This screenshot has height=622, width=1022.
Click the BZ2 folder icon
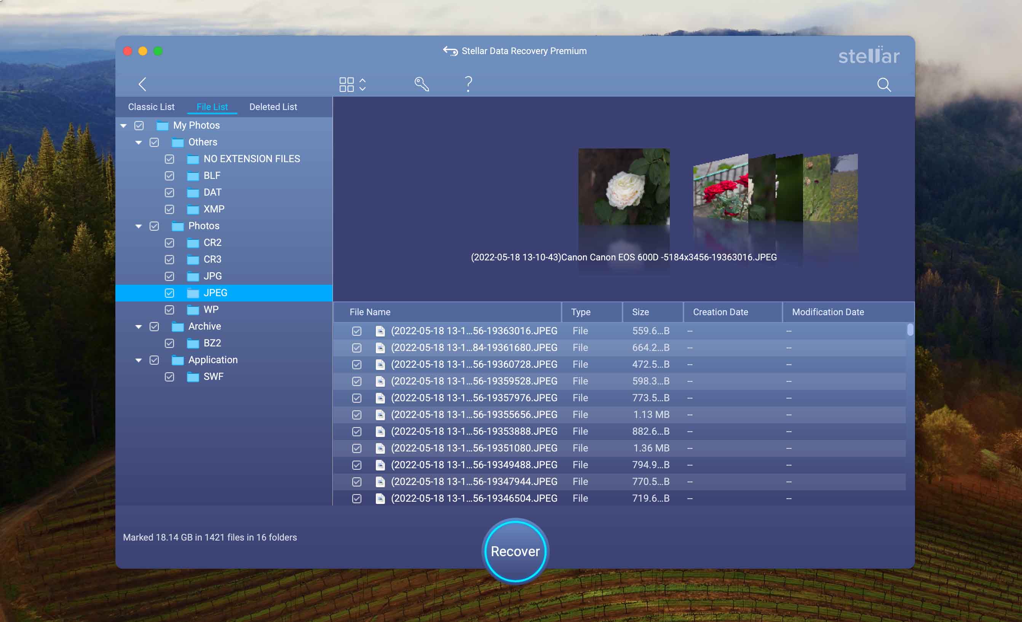coord(193,343)
